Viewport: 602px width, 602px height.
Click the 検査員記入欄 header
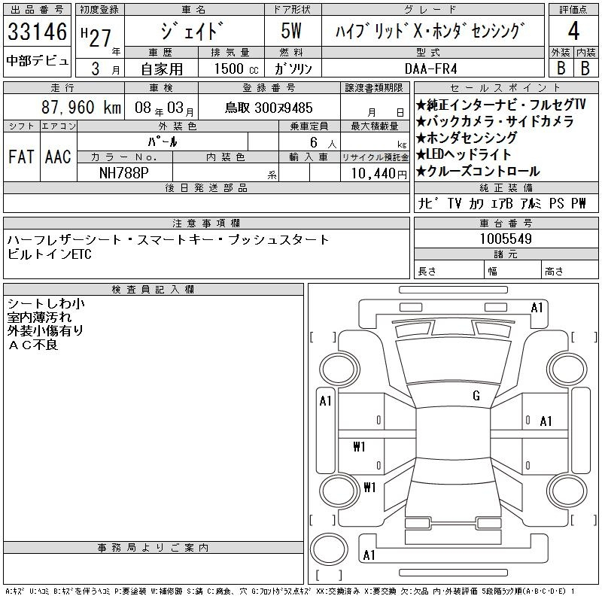(x=154, y=289)
